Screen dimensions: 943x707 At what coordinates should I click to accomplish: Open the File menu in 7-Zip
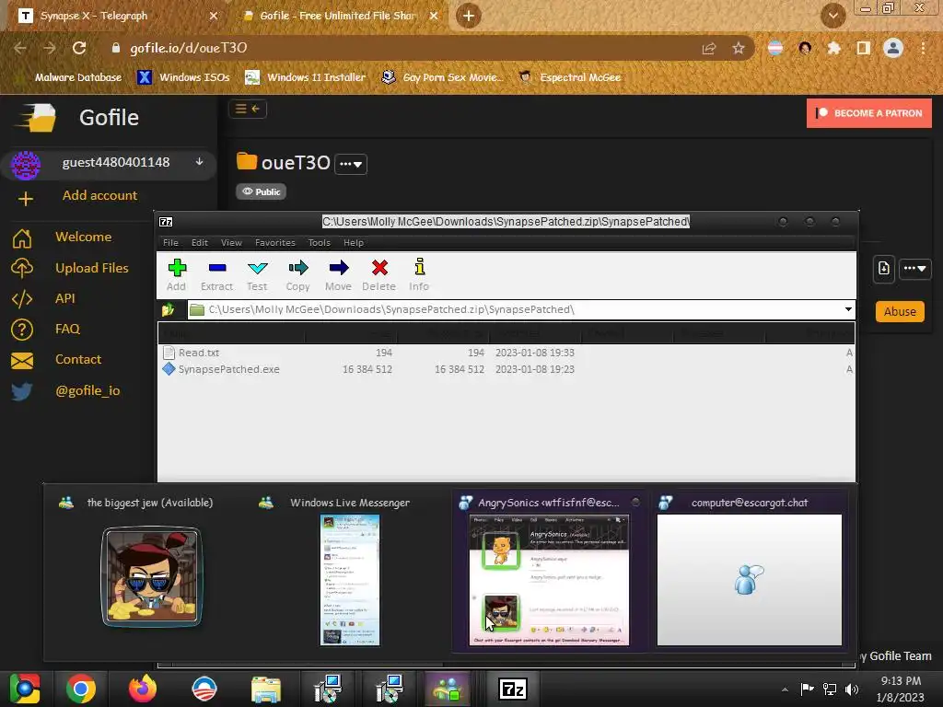[170, 243]
